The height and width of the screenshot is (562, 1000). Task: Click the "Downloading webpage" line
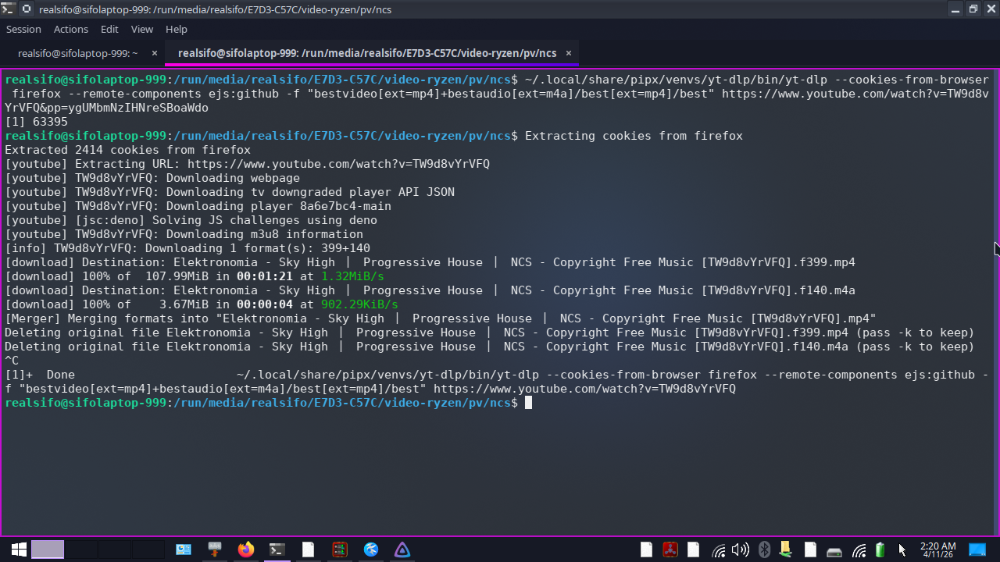[152, 178]
